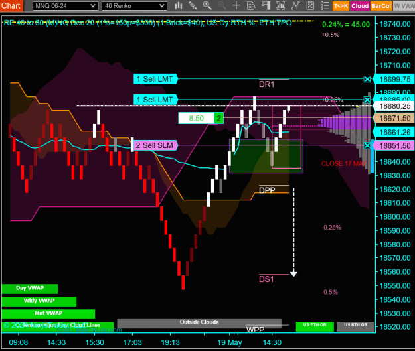The height and width of the screenshot is (351, 415).
Task: Toggle the BarCol orange button
Action: tap(381, 6)
